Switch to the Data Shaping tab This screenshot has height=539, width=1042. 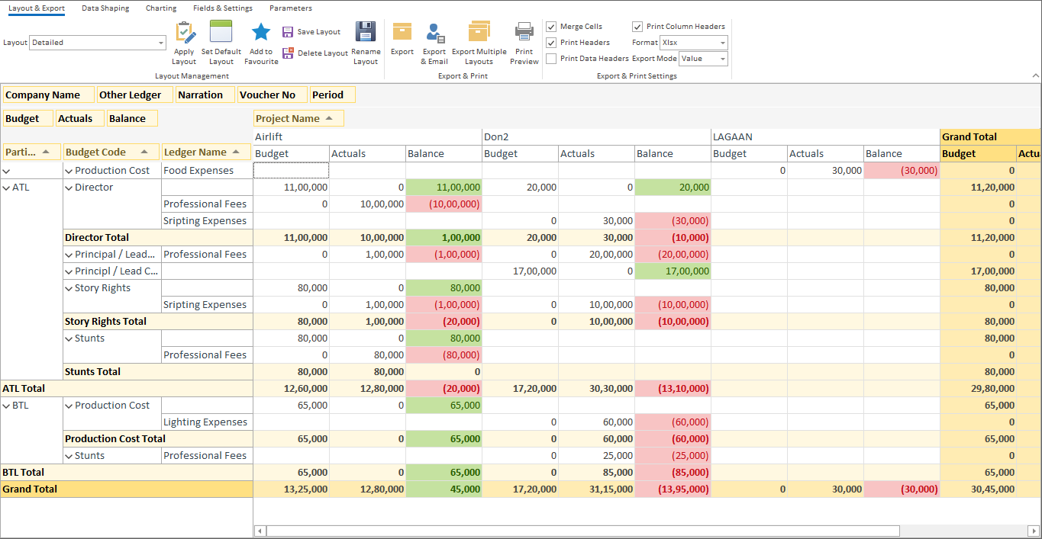point(105,8)
